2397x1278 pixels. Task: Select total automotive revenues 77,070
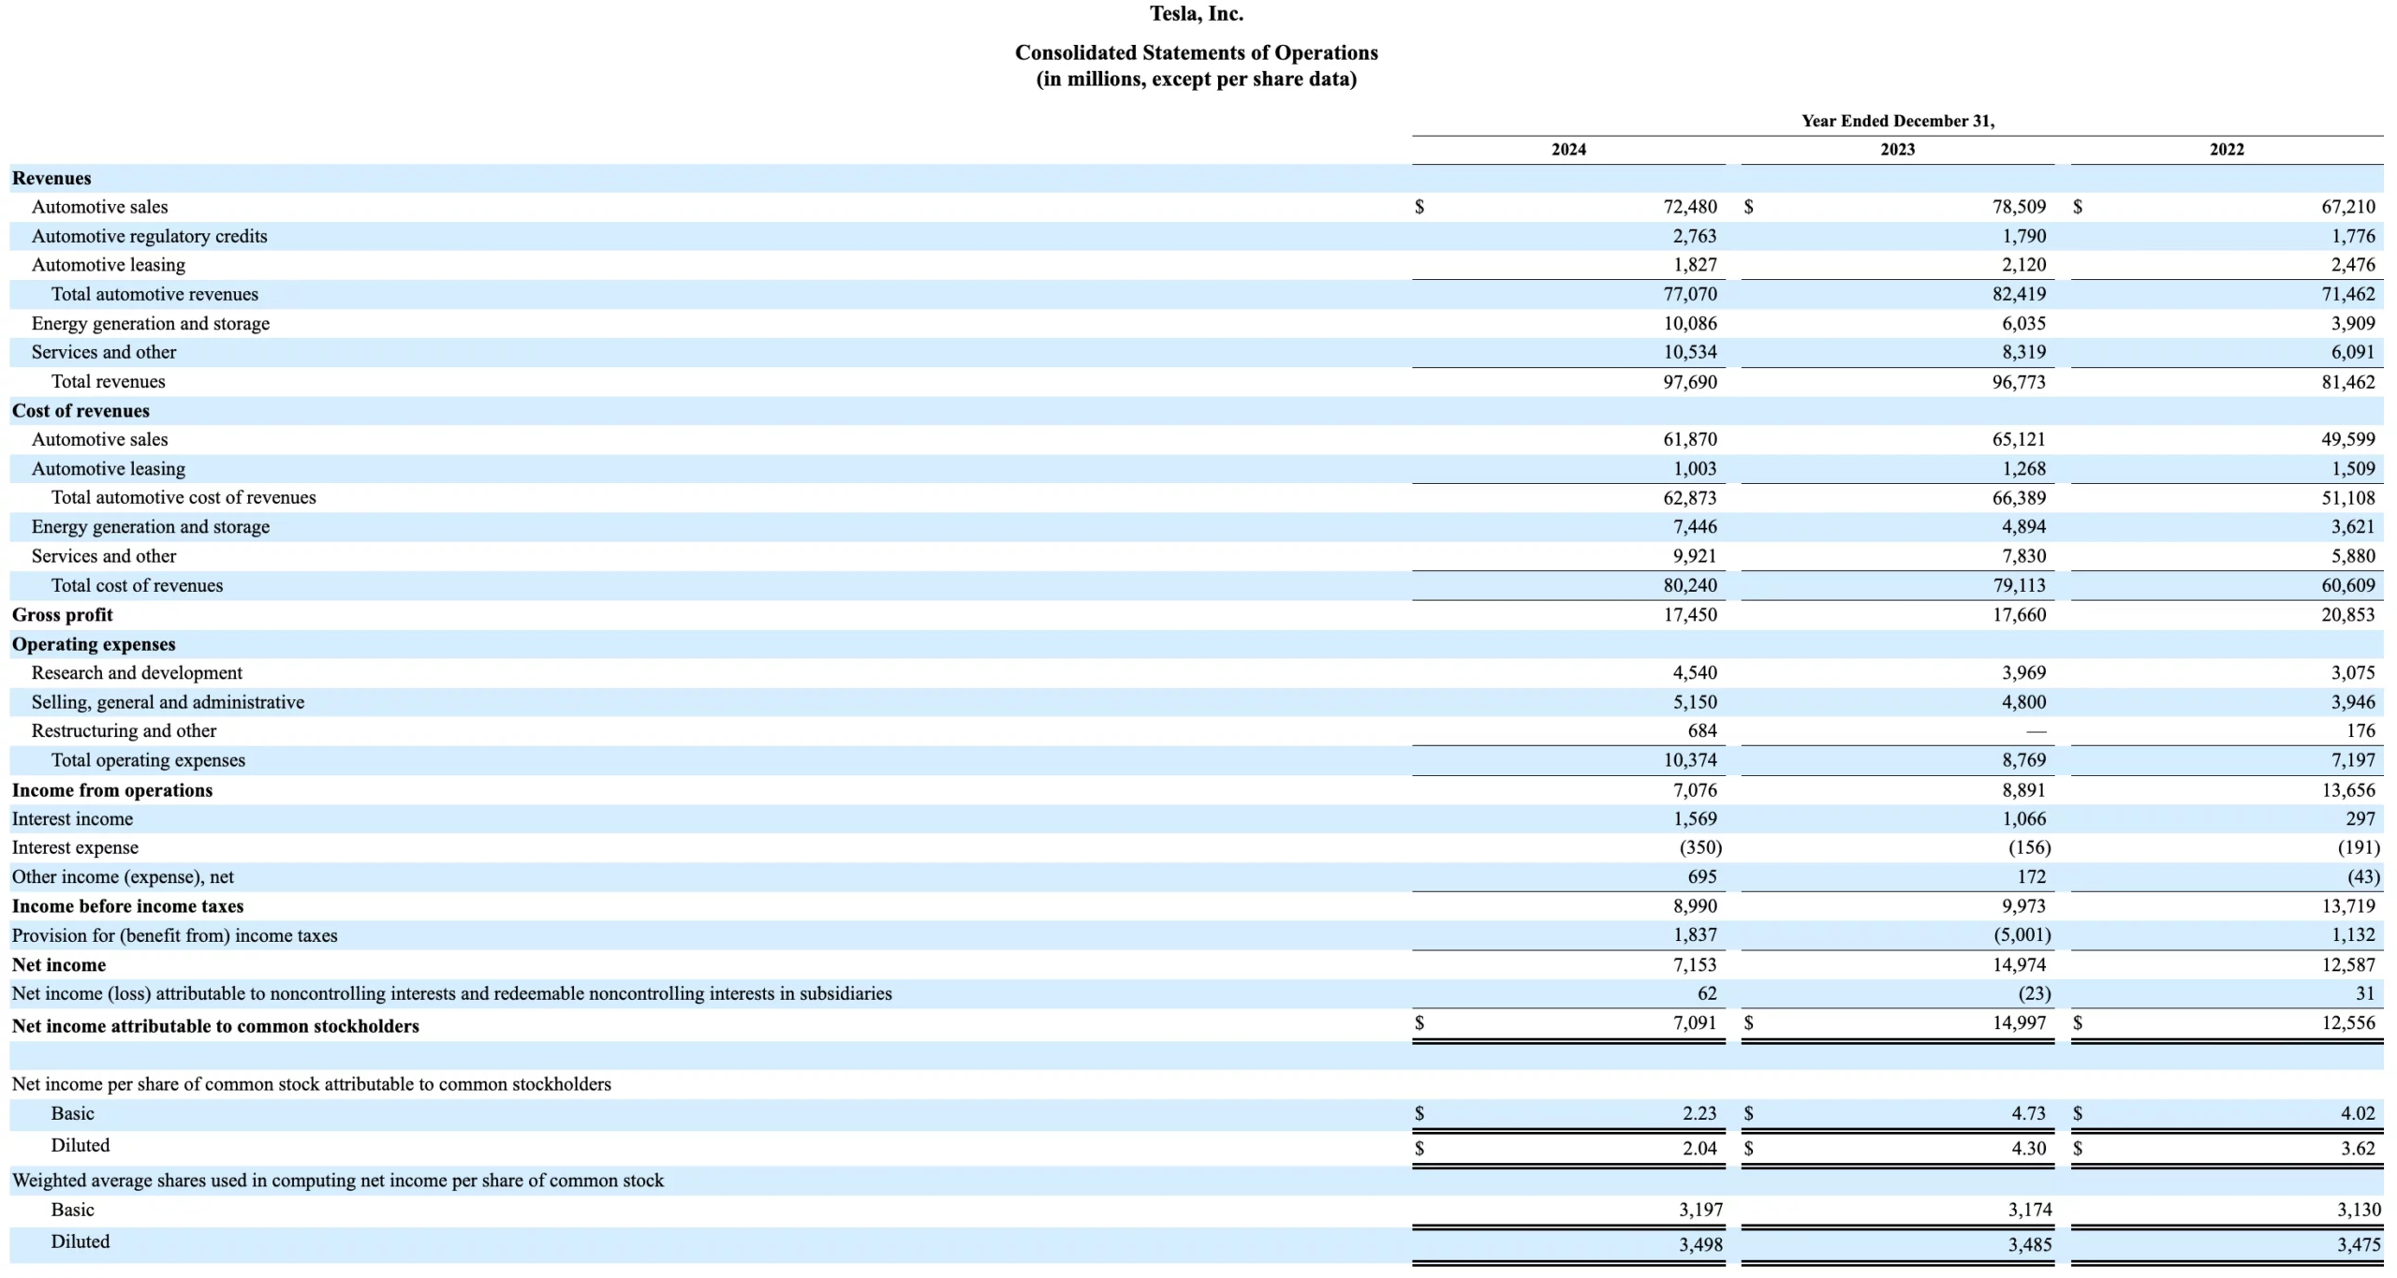coord(1690,294)
